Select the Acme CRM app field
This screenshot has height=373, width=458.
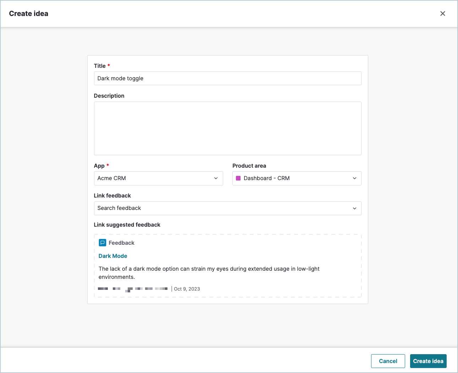pyautogui.click(x=158, y=178)
